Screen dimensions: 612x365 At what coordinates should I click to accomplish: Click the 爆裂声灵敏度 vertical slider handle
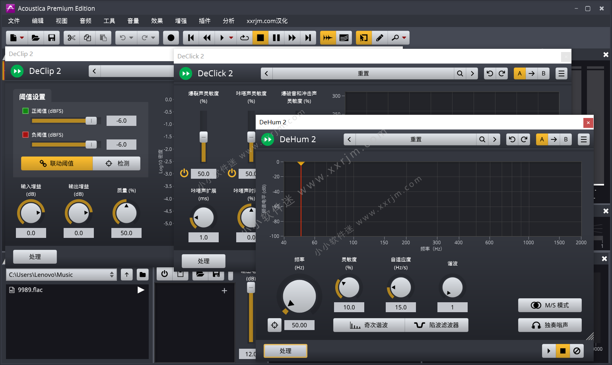pyautogui.click(x=204, y=137)
